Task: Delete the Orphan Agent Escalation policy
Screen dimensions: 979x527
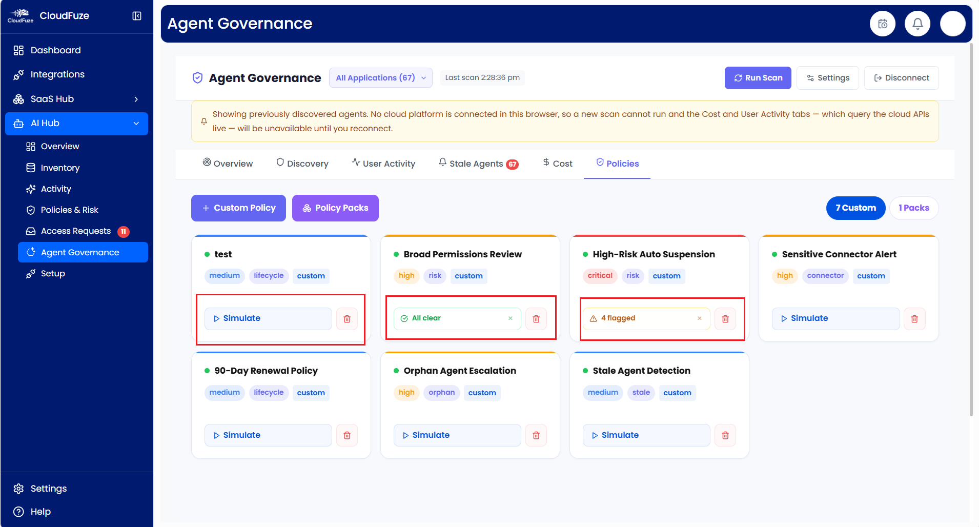Action: pyautogui.click(x=536, y=435)
